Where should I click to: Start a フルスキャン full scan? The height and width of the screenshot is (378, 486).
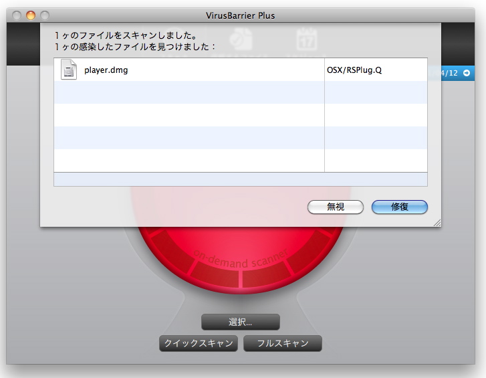coord(283,343)
